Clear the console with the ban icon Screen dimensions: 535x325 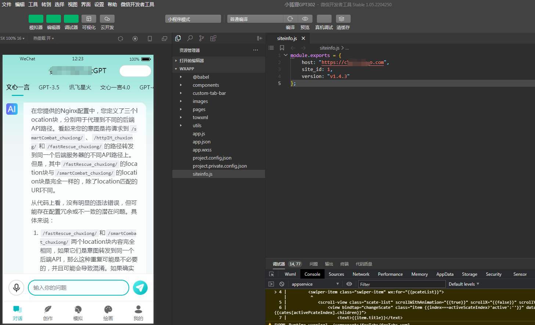click(x=282, y=284)
